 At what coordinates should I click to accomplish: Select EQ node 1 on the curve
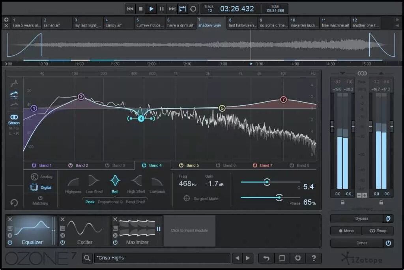(34, 108)
